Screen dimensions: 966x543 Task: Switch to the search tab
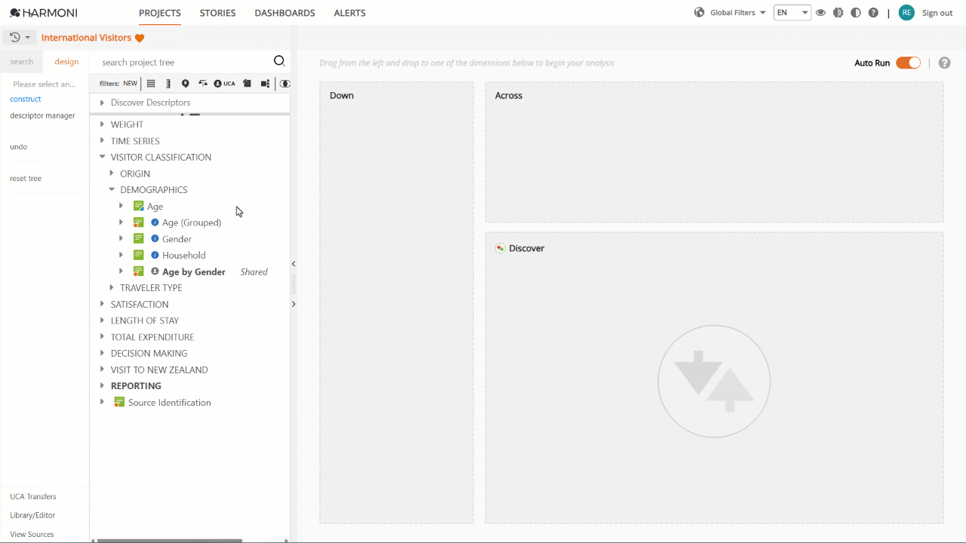pyautogui.click(x=22, y=62)
